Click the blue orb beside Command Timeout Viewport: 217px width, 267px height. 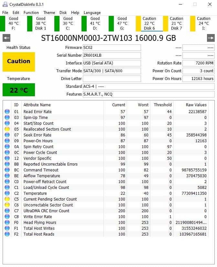tap(7, 170)
